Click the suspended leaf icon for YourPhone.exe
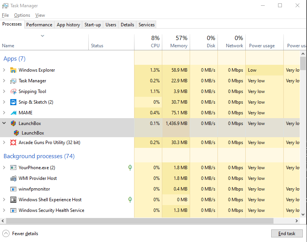This screenshot has width=307, height=242. tap(130, 168)
